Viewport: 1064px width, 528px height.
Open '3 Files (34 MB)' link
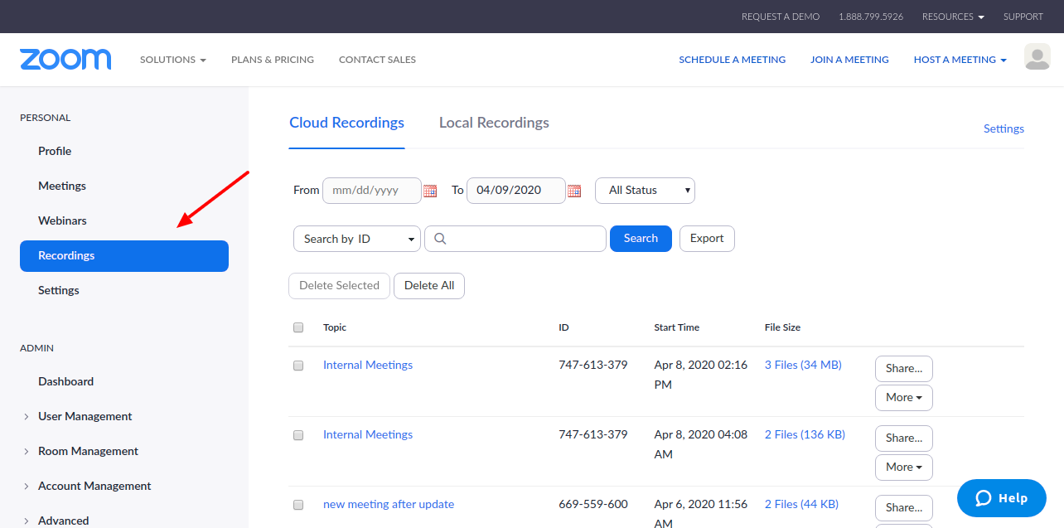tap(803, 366)
